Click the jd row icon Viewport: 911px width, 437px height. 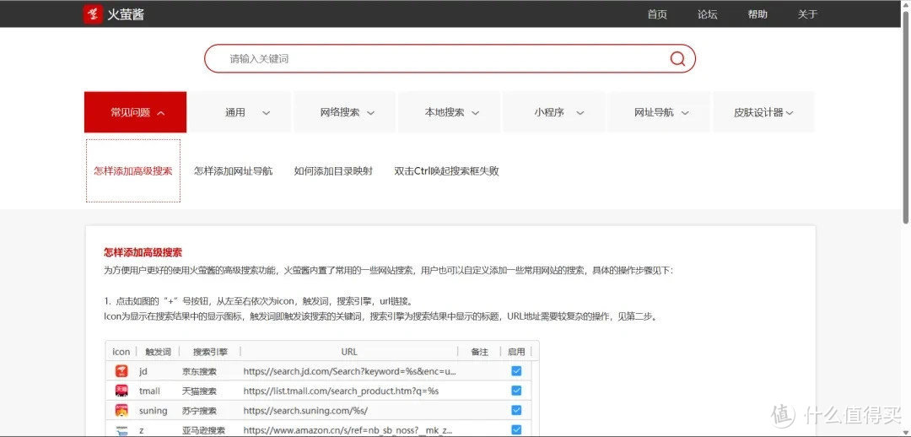[121, 370]
